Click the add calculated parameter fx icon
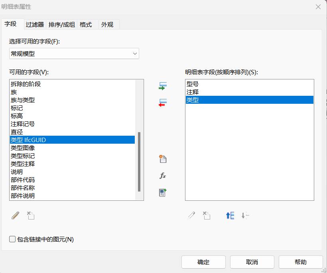 point(163,176)
